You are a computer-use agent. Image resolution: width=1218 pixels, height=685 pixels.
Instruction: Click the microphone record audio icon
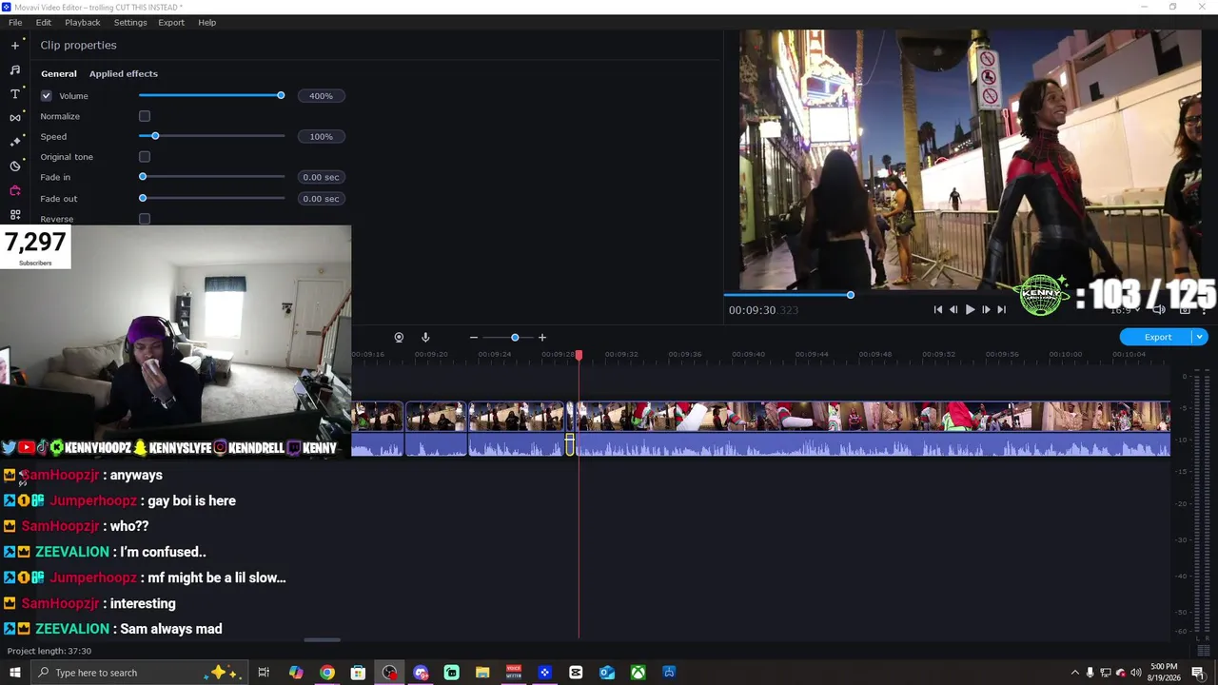click(x=425, y=338)
